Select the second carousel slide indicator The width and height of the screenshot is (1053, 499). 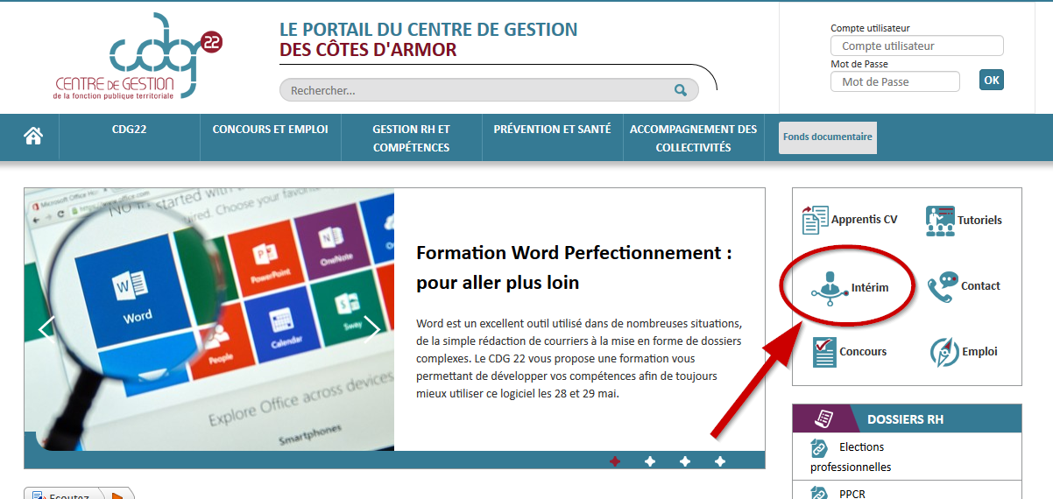click(x=650, y=461)
